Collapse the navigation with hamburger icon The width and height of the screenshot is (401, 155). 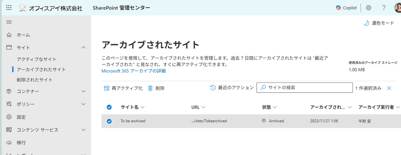(x=9, y=22)
